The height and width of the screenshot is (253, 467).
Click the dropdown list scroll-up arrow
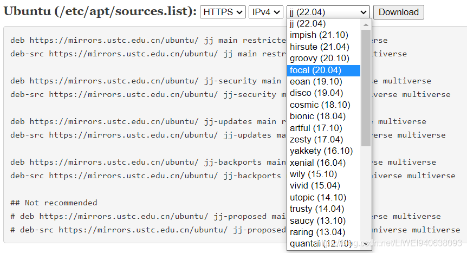(x=366, y=25)
